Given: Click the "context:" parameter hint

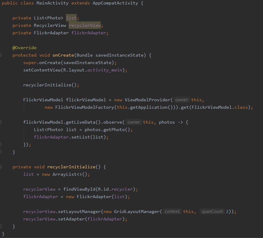Looking at the screenshot, I should (172, 211).
